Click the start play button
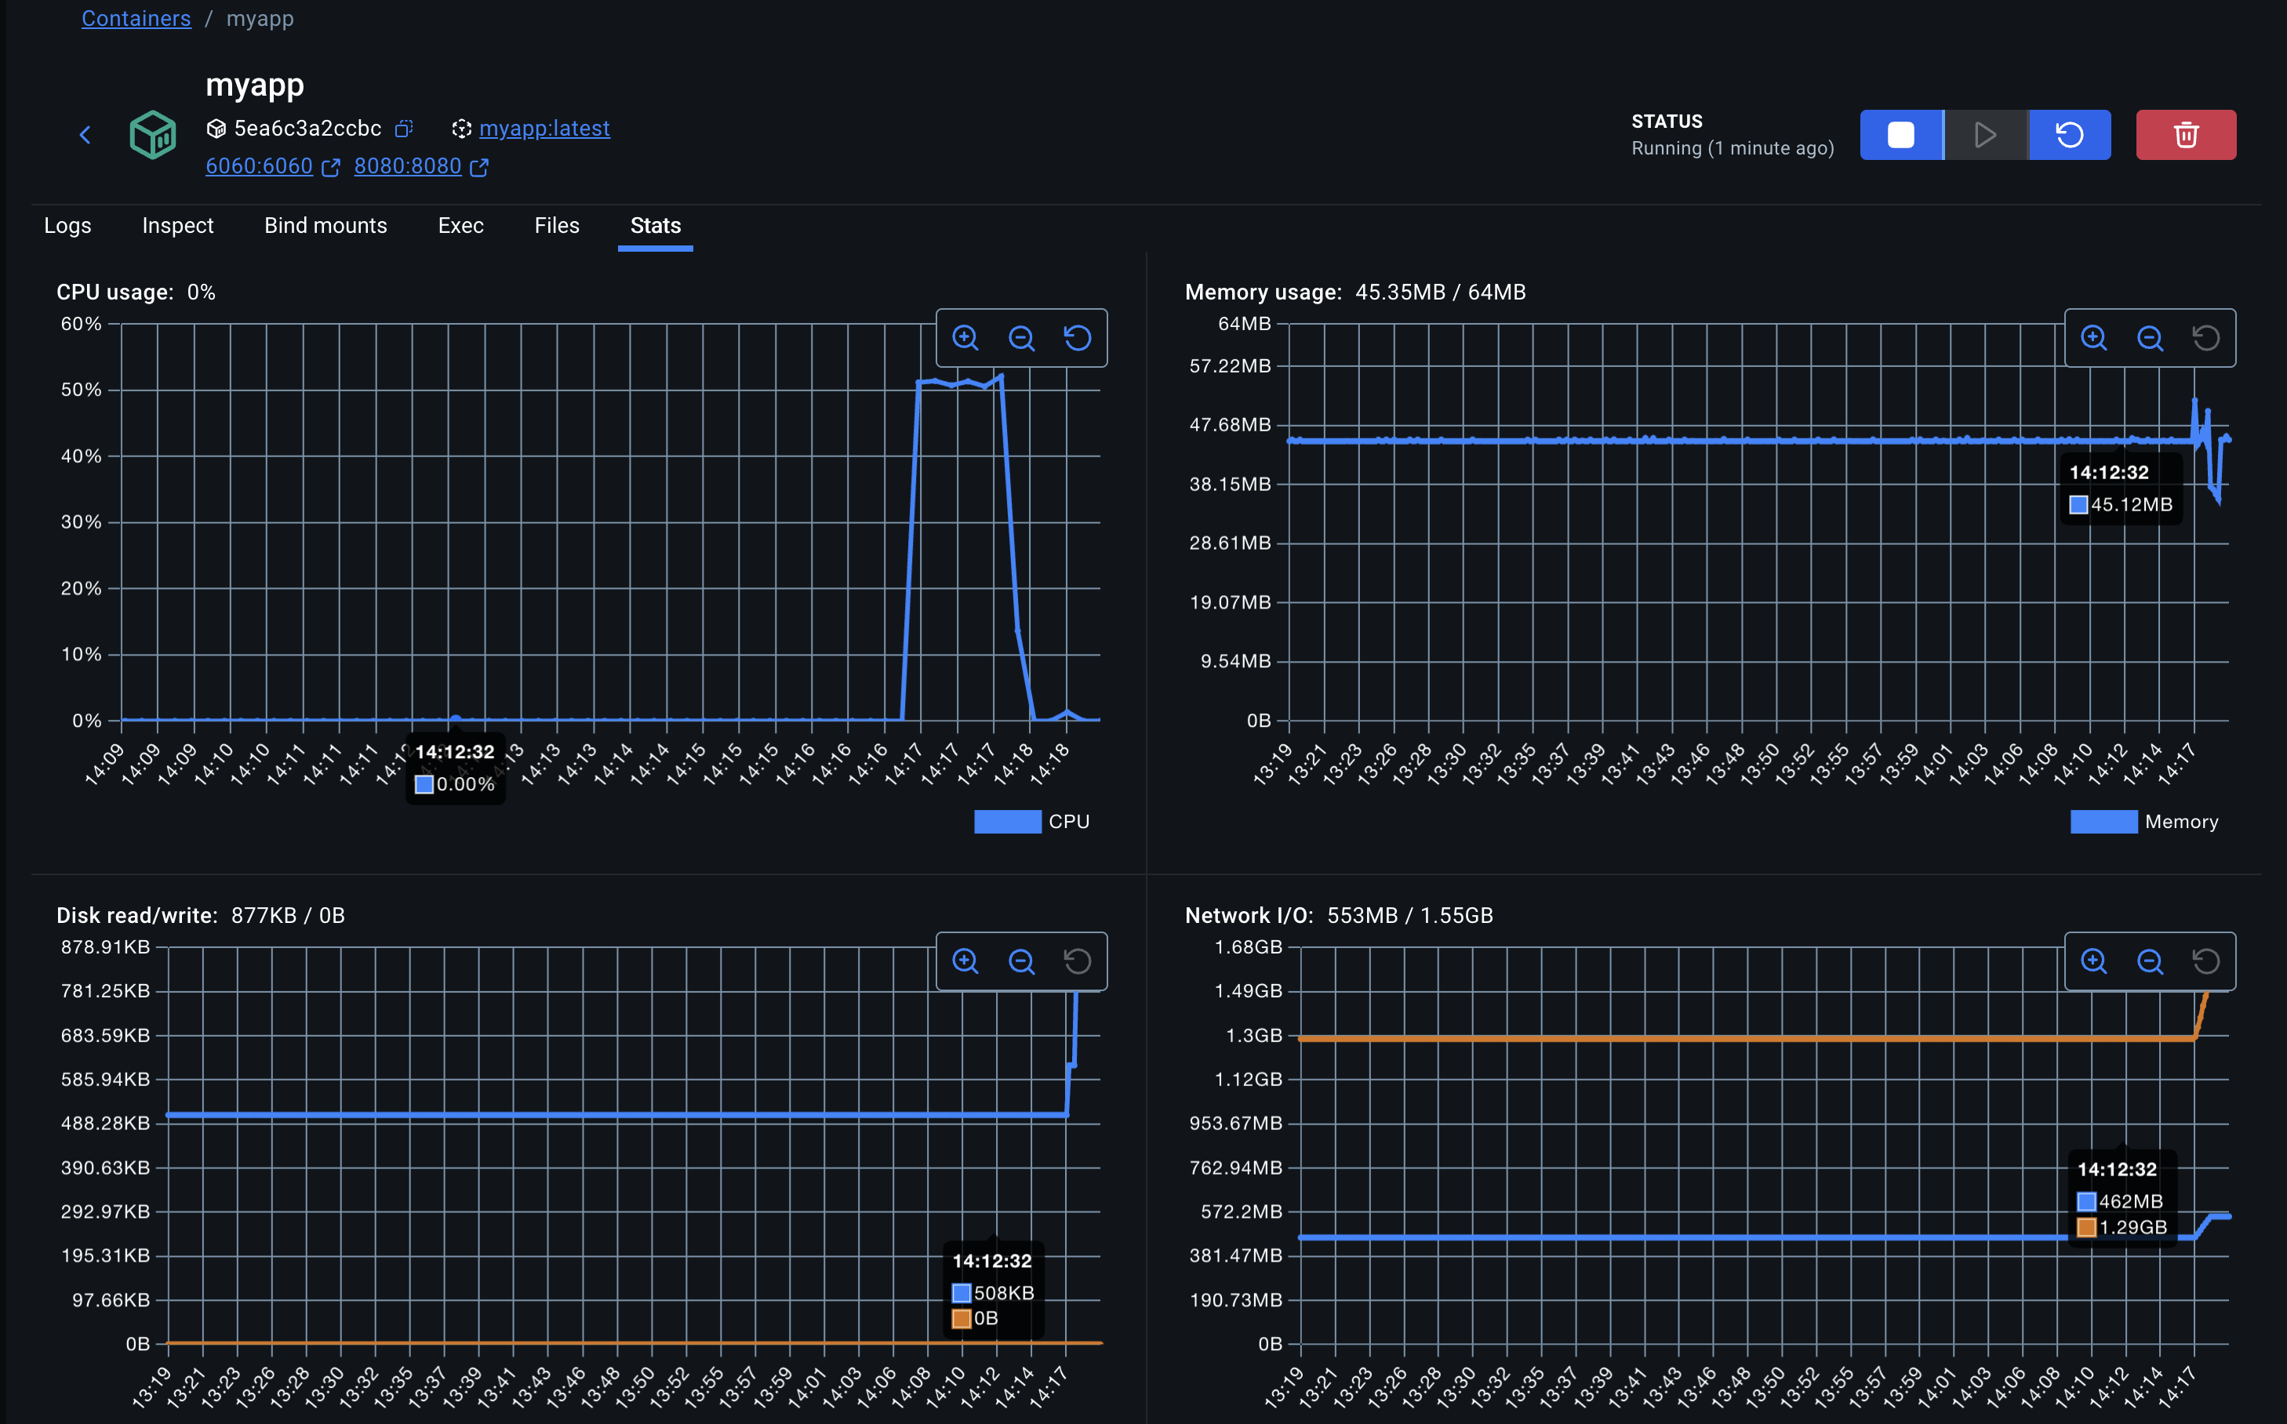The image size is (2287, 1424). point(1986,135)
